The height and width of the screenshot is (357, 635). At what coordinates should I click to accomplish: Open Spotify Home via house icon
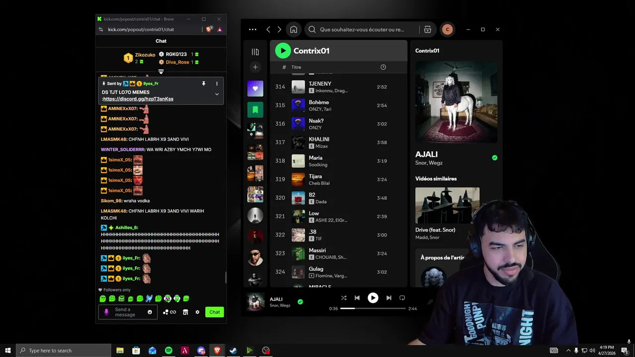[x=294, y=29]
